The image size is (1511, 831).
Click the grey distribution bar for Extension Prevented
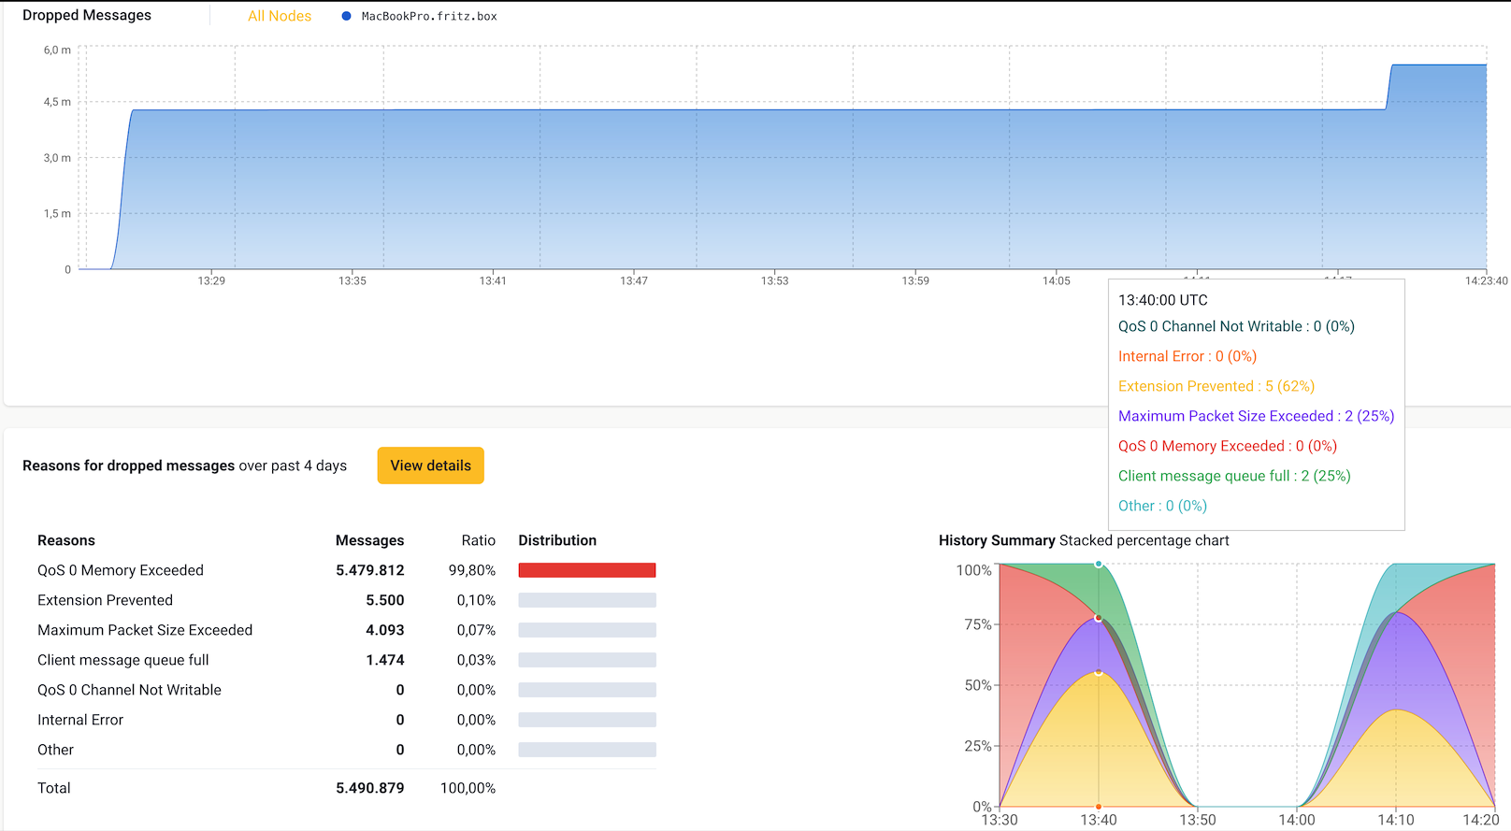pyautogui.click(x=587, y=600)
